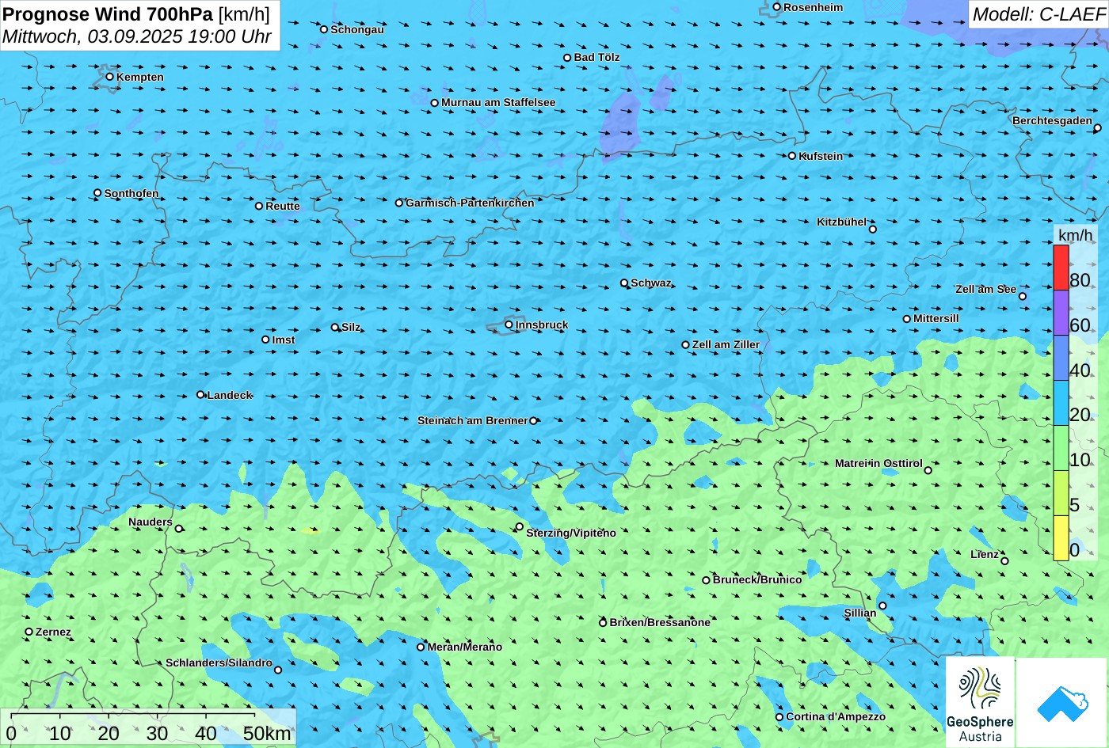Click the 'Zell am Ziller' label
1109x748 pixels.
tap(726, 344)
